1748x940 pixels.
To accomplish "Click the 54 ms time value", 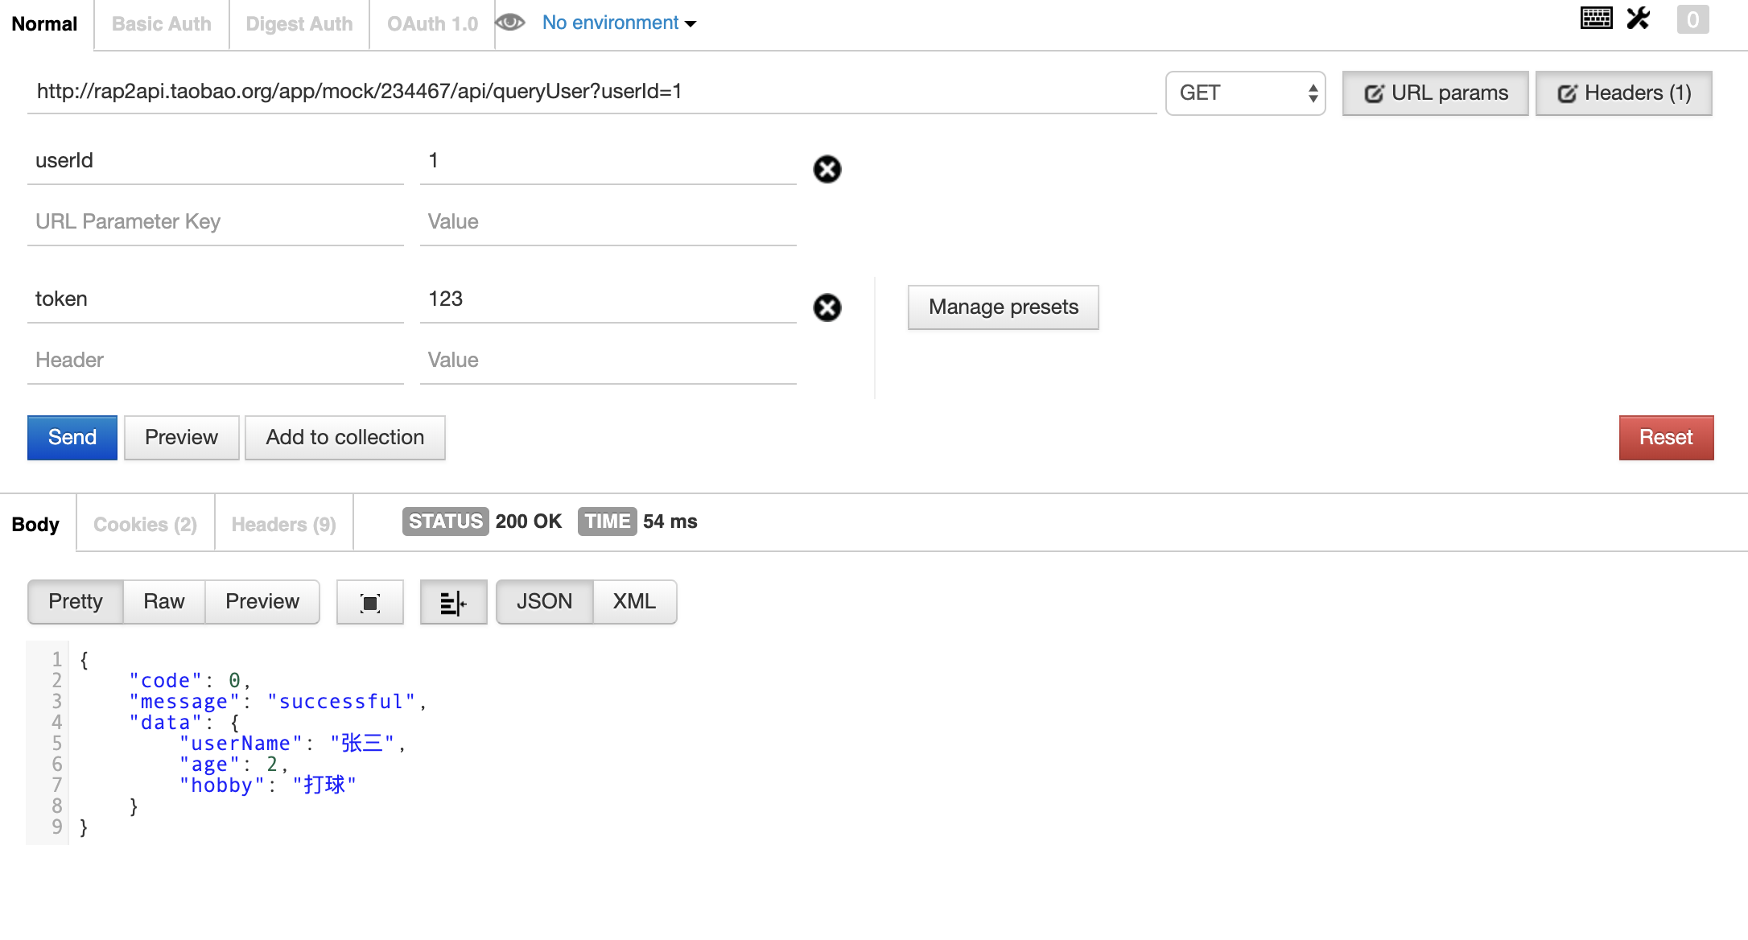I will point(670,522).
